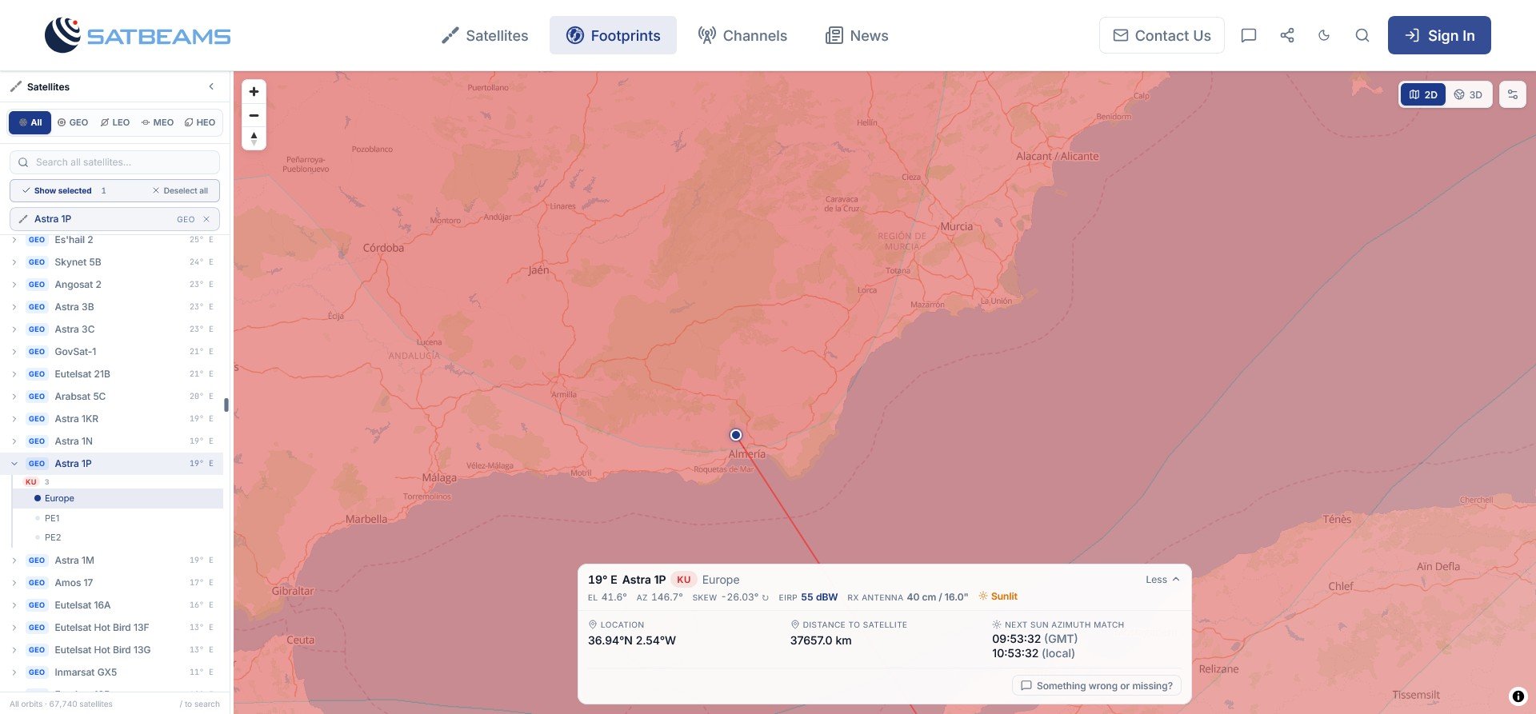Toggle Show selected satellites filter

(57, 190)
